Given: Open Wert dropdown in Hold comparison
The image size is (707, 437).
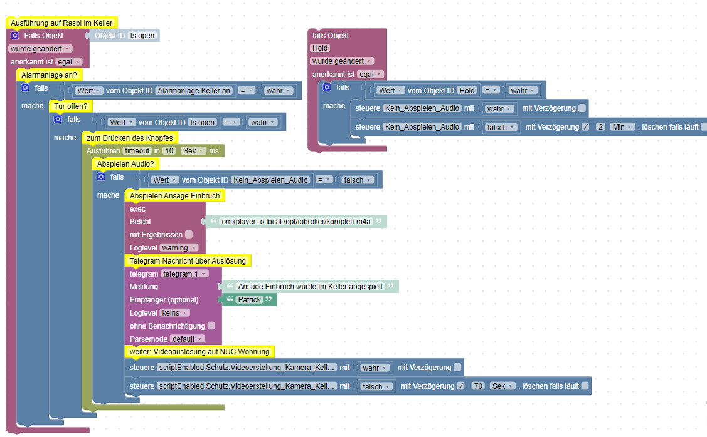Looking at the screenshot, I should point(390,90).
